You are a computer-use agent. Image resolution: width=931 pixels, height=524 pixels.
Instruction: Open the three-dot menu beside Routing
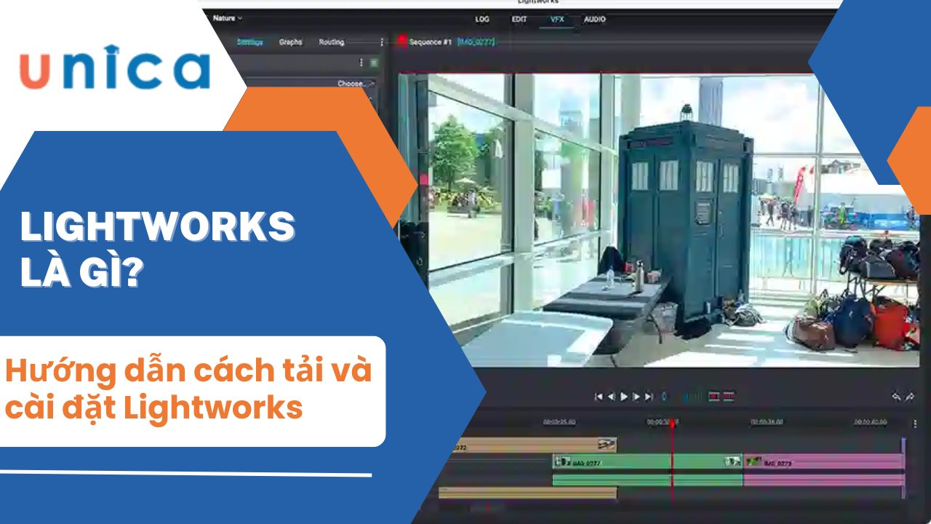pos(382,42)
